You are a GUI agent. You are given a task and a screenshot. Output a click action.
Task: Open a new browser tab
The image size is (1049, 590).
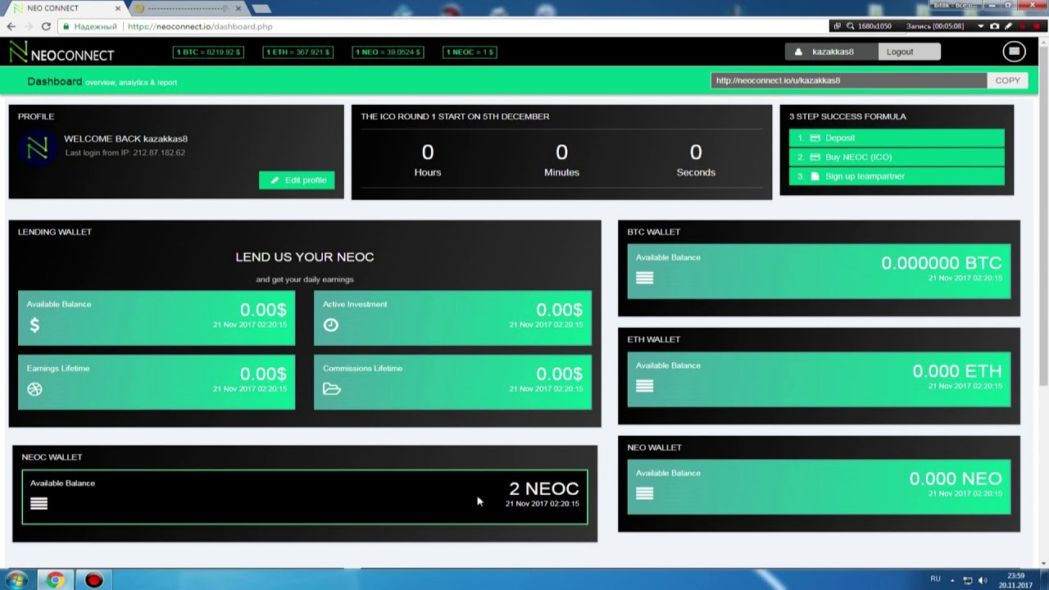click(x=261, y=8)
